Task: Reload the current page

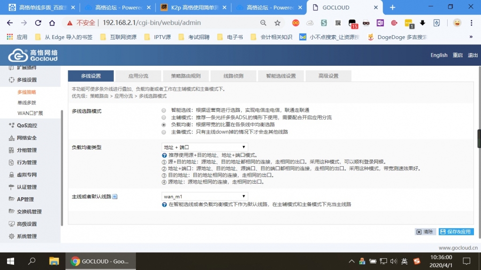Action: tap(38, 23)
